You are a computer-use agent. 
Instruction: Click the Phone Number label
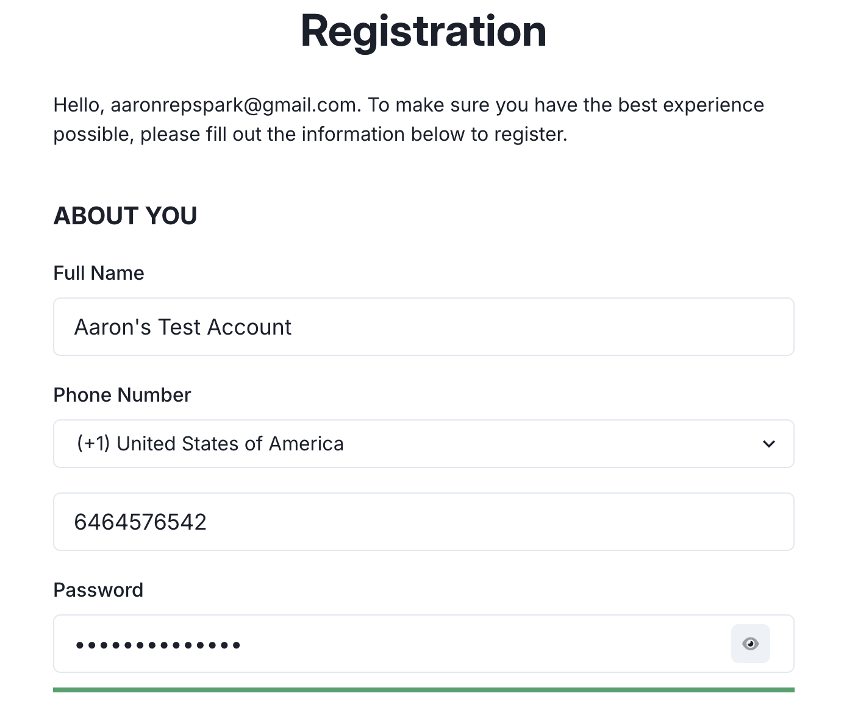pyautogui.click(x=123, y=395)
